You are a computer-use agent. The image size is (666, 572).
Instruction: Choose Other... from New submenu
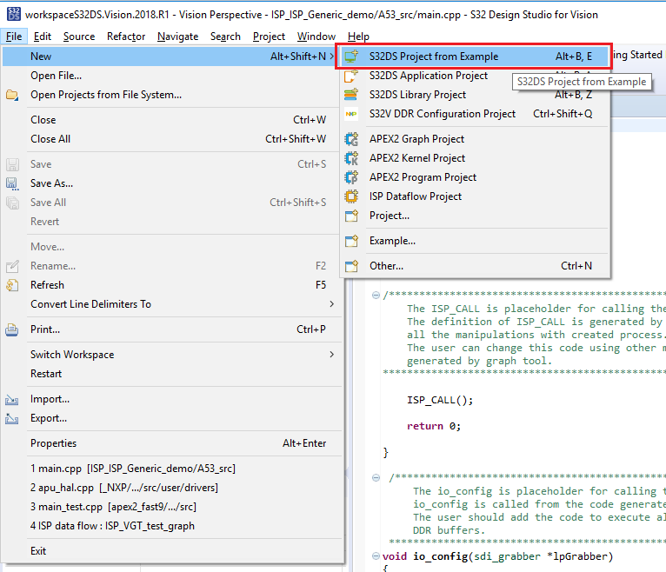[x=475, y=266]
